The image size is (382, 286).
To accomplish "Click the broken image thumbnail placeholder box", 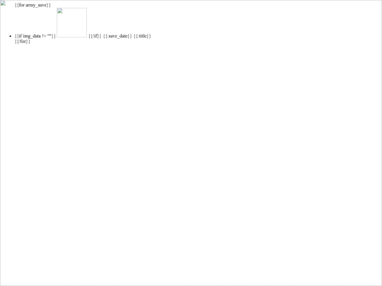I will click(x=72, y=23).
